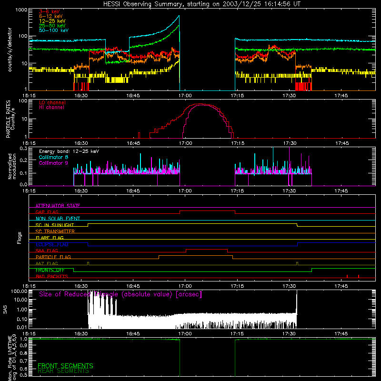Click the raised SAA_FLAG segment
The height and width of the screenshot is (381, 381).
[x=207, y=249]
